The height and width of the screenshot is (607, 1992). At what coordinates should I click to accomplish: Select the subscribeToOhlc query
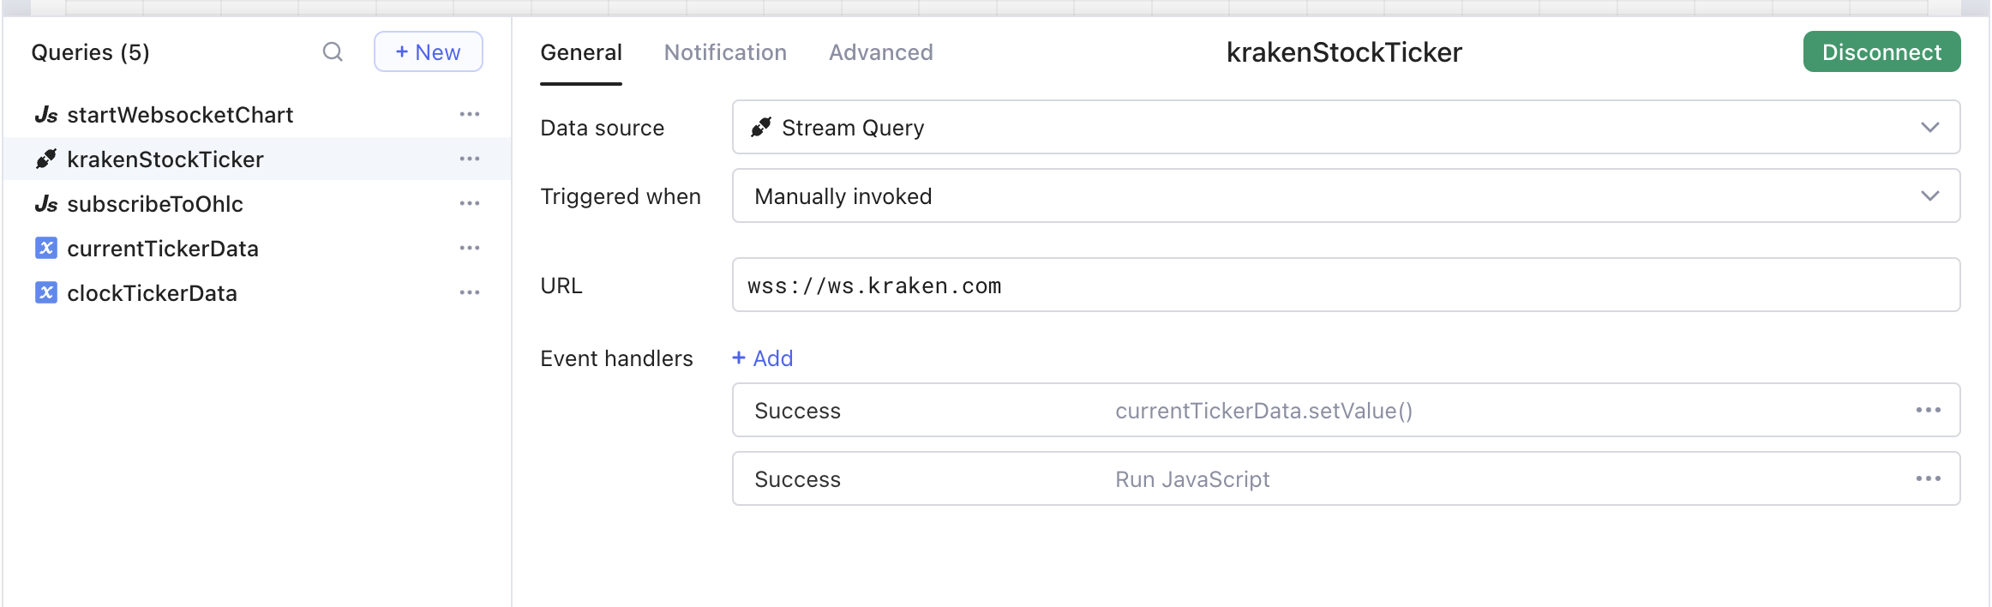point(155,204)
